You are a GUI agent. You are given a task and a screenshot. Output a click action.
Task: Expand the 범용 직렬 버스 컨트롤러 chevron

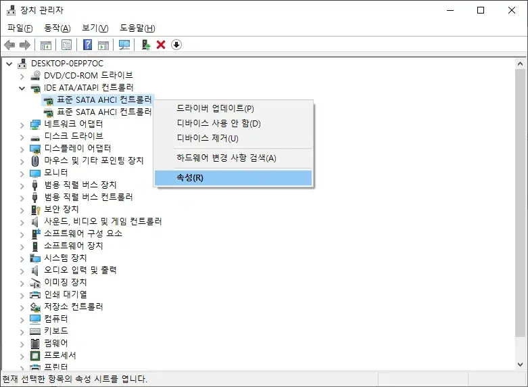[22, 198]
